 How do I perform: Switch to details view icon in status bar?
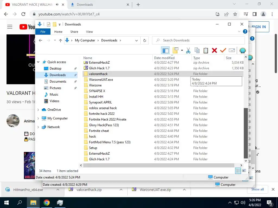(x=238, y=171)
